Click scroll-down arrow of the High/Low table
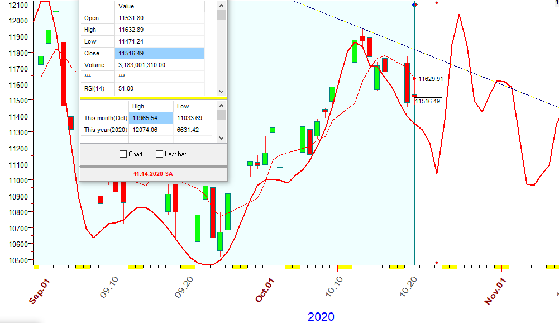This screenshot has width=559, height=323. (x=221, y=137)
